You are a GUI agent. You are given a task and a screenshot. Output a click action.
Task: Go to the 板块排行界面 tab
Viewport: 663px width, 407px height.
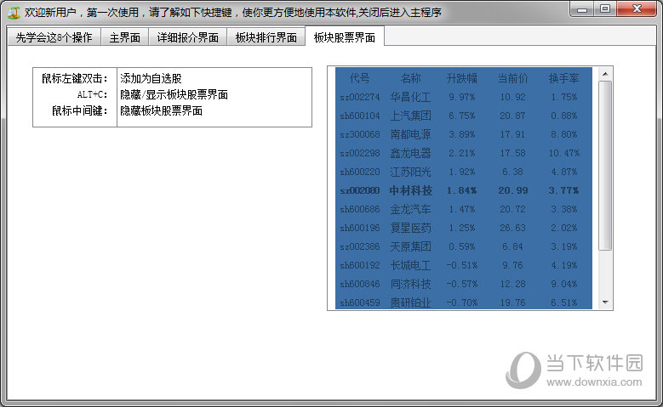(266, 37)
